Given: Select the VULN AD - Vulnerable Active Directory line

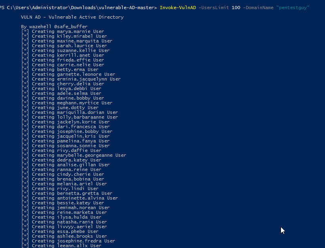Looking at the screenshot, I should tap(73, 17).
